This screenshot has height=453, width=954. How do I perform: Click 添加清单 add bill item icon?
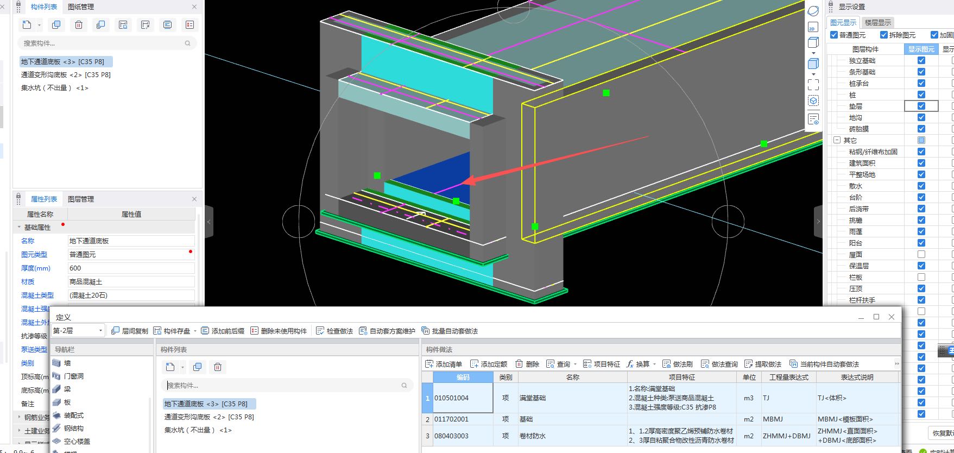pos(429,364)
